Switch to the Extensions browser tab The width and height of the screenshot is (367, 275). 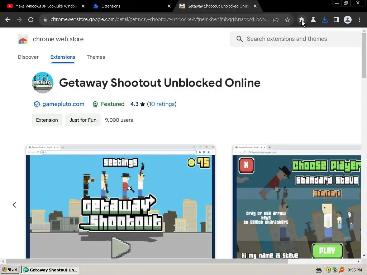point(110,6)
